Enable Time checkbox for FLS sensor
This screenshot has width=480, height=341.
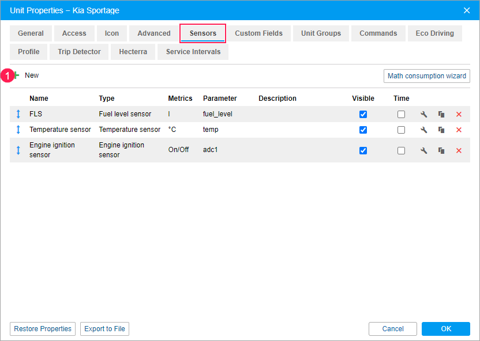point(401,114)
